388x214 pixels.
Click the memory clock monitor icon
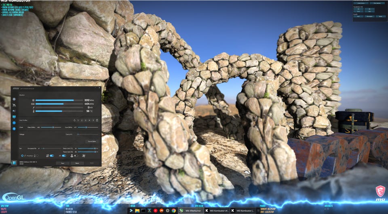coord(33,104)
